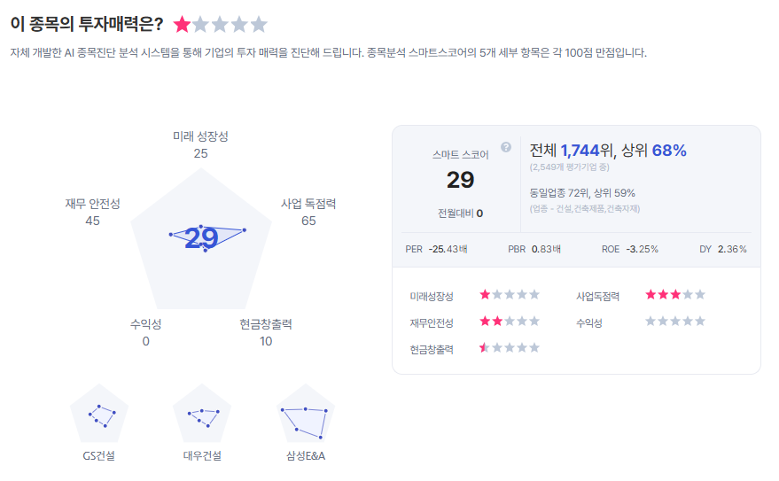Image resolution: width=779 pixels, height=481 pixels.
Task: Select the 삼성E&A company name link
Action: pos(306,456)
